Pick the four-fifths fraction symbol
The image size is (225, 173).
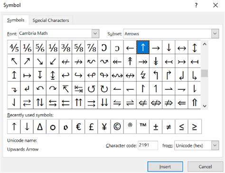click(14, 48)
